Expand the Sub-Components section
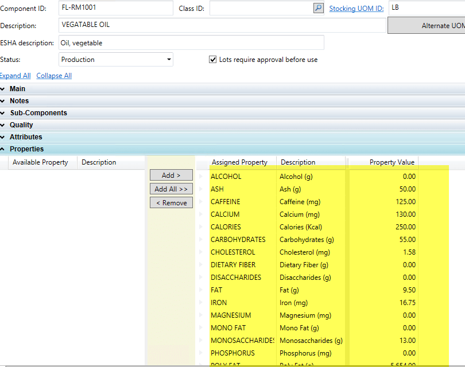The height and width of the screenshot is (367, 465). [x=38, y=113]
